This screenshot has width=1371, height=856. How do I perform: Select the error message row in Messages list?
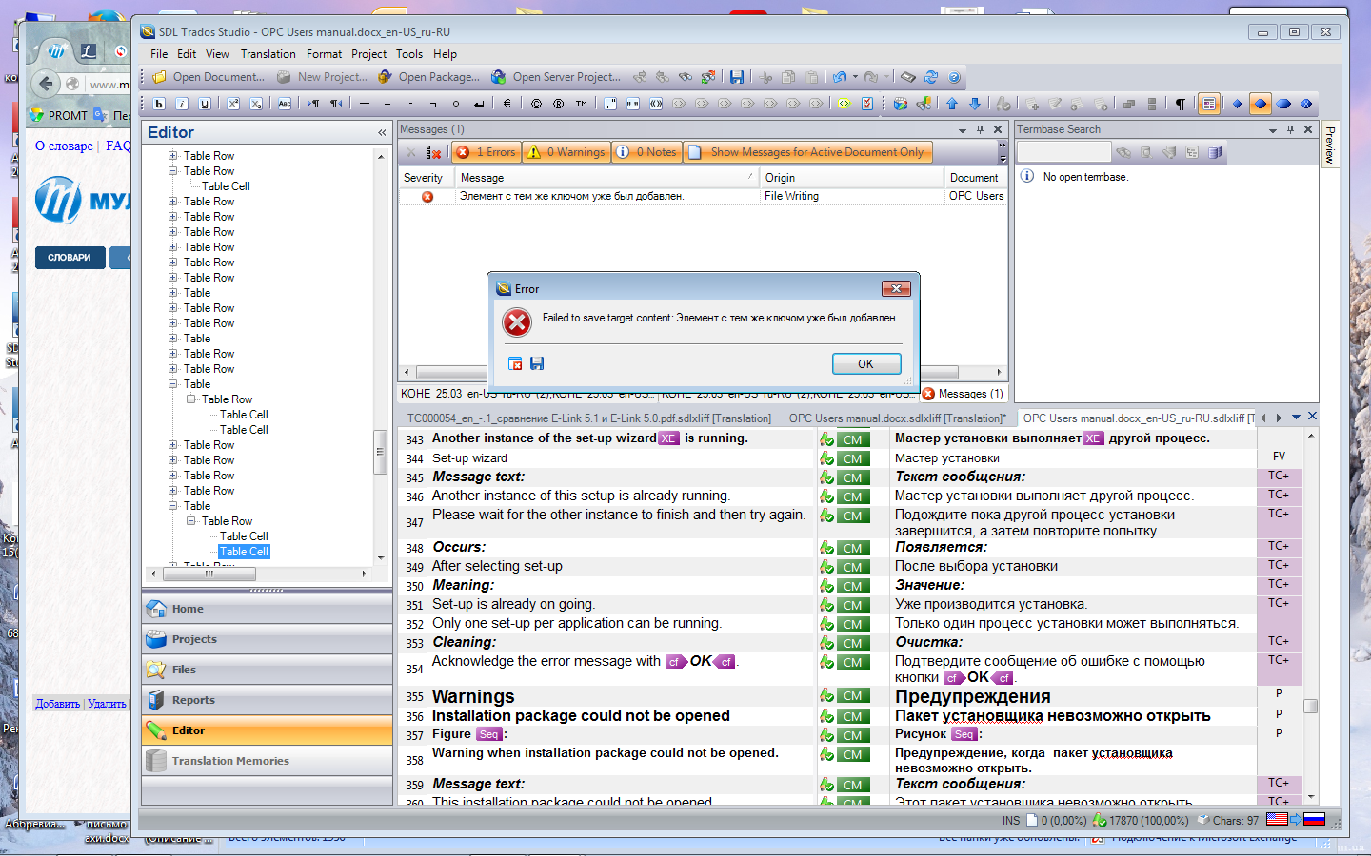703,196
